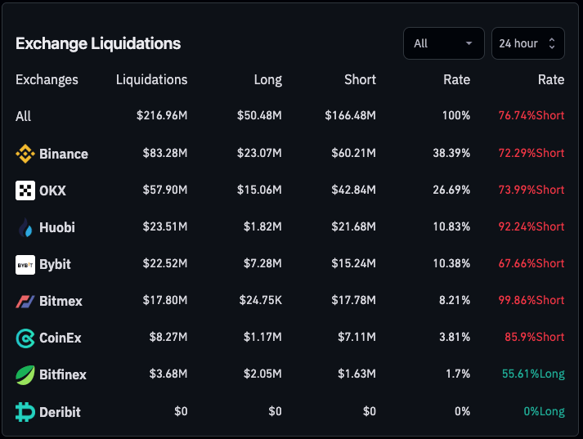Screen dimensions: 583x439
Task: Click the All exchanges summary row
Action: pos(24,116)
